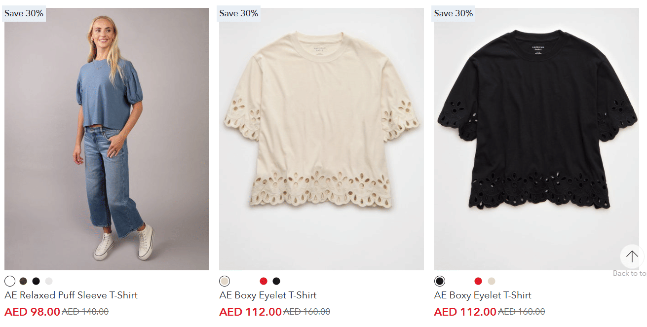The height and width of the screenshot is (327, 647).
Task: Click the AED 98.00 sale price
Action: pos(32,312)
